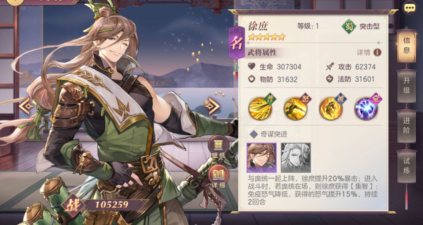Tap the 怒 rage skill icon

pos(296,108)
